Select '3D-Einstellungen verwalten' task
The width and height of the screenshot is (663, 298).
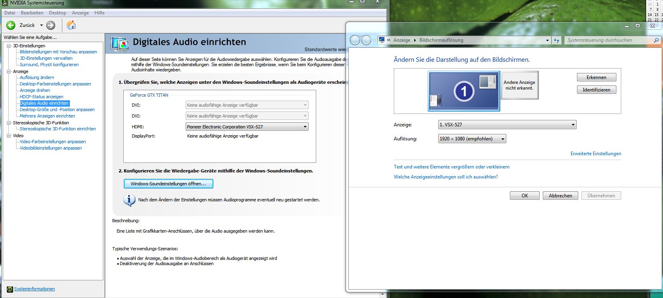(46, 58)
